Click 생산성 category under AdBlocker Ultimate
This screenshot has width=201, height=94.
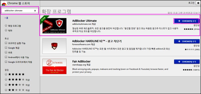[196, 25]
